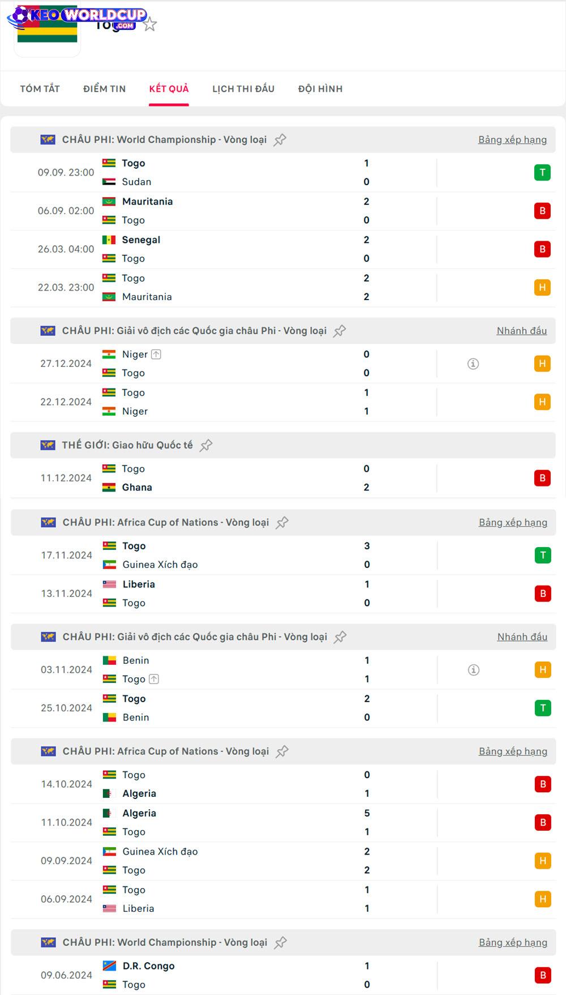Pin the Giao hữu Quốc tế league
This screenshot has height=995, width=566.
(x=206, y=445)
